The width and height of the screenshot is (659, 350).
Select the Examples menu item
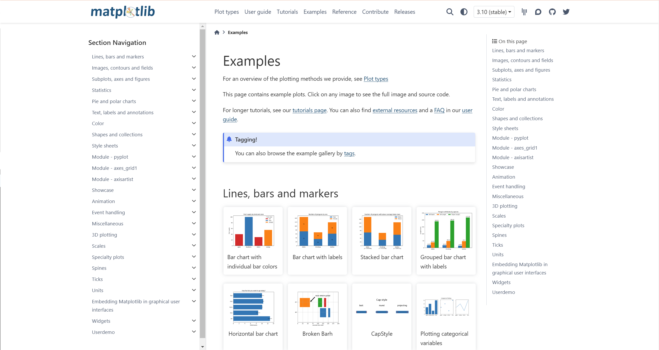[x=315, y=12]
